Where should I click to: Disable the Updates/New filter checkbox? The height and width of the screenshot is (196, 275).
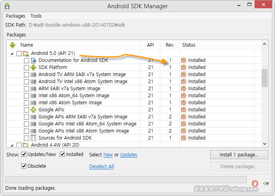pyautogui.click(x=24, y=154)
